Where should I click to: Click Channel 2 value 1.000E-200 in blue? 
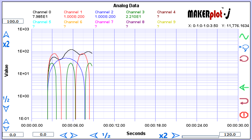tap(105, 17)
